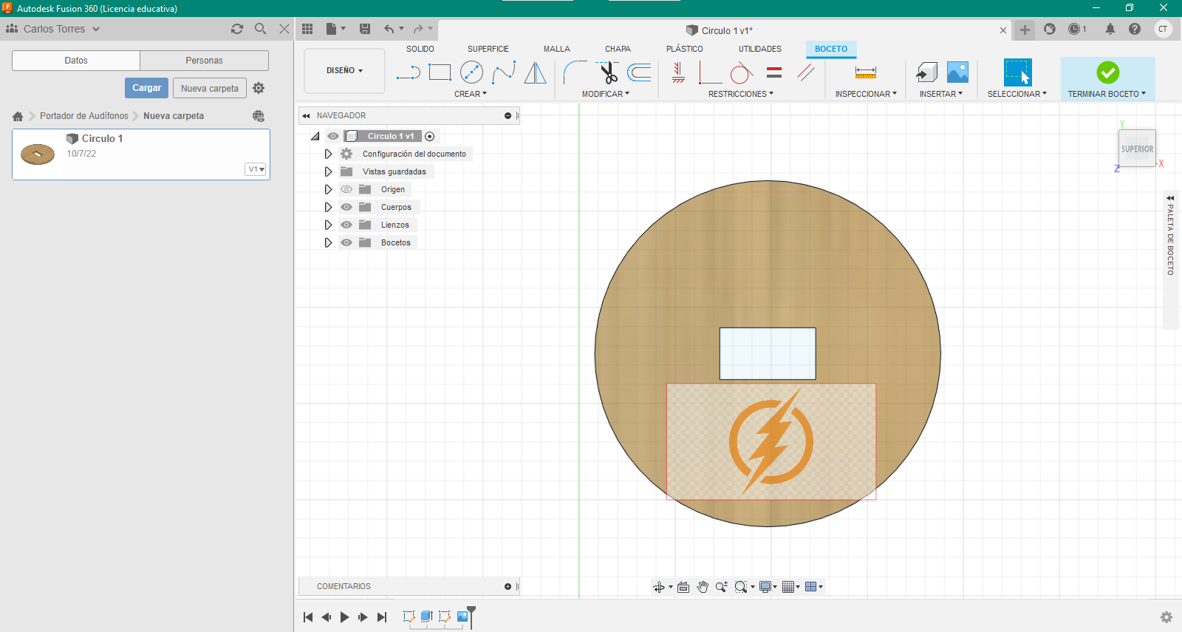Switch to the MALLA tab
Viewport: 1182px width, 632px height.
point(557,49)
